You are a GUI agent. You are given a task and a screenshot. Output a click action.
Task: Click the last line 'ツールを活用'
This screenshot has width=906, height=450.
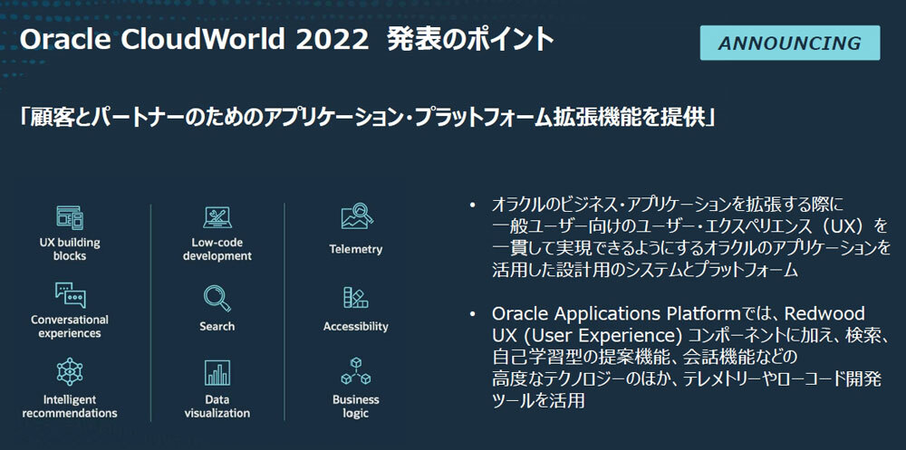[x=538, y=400]
